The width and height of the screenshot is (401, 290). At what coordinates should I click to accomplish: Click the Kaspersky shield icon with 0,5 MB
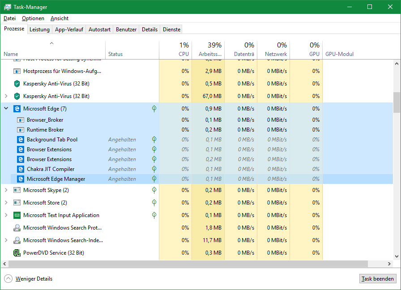(17, 84)
